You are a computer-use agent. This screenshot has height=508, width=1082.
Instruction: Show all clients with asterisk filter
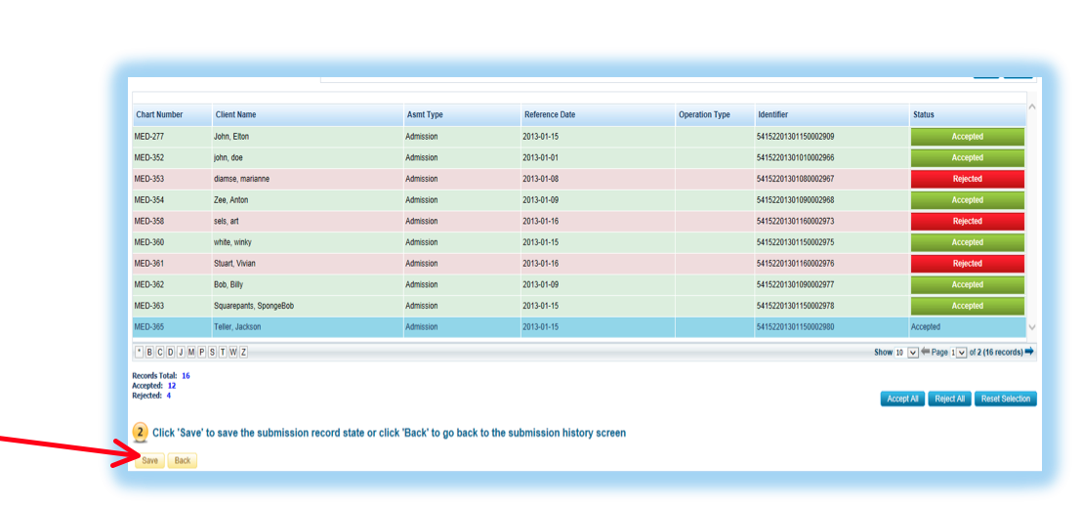(x=139, y=352)
